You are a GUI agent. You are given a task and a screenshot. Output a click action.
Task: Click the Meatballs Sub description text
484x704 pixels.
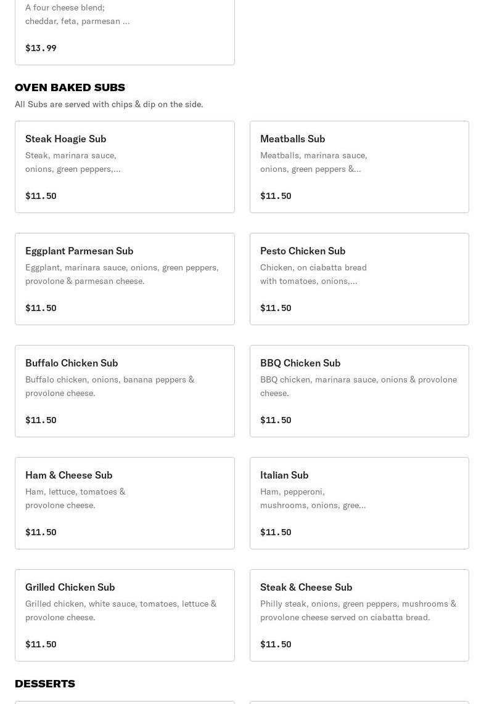tap(313, 162)
